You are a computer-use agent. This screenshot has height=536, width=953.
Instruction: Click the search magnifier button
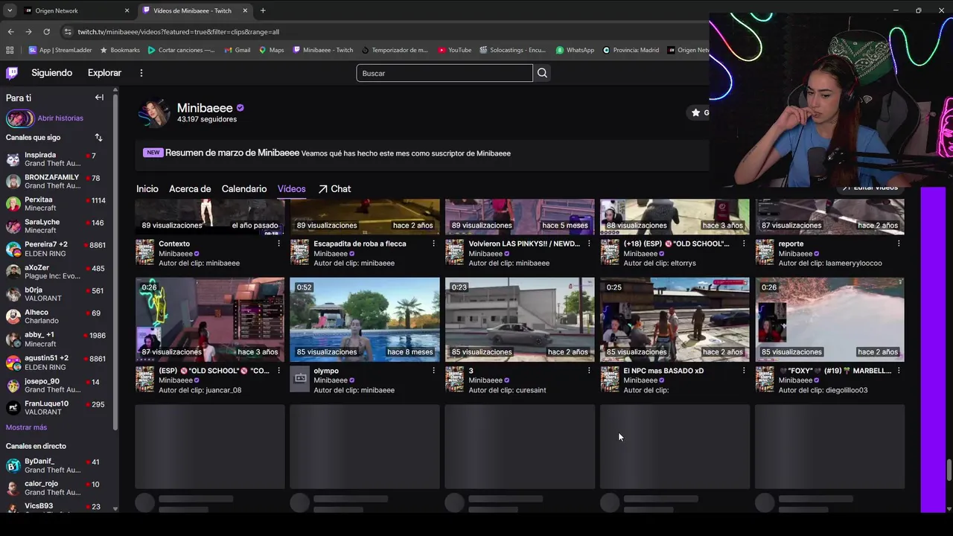tap(542, 73)
